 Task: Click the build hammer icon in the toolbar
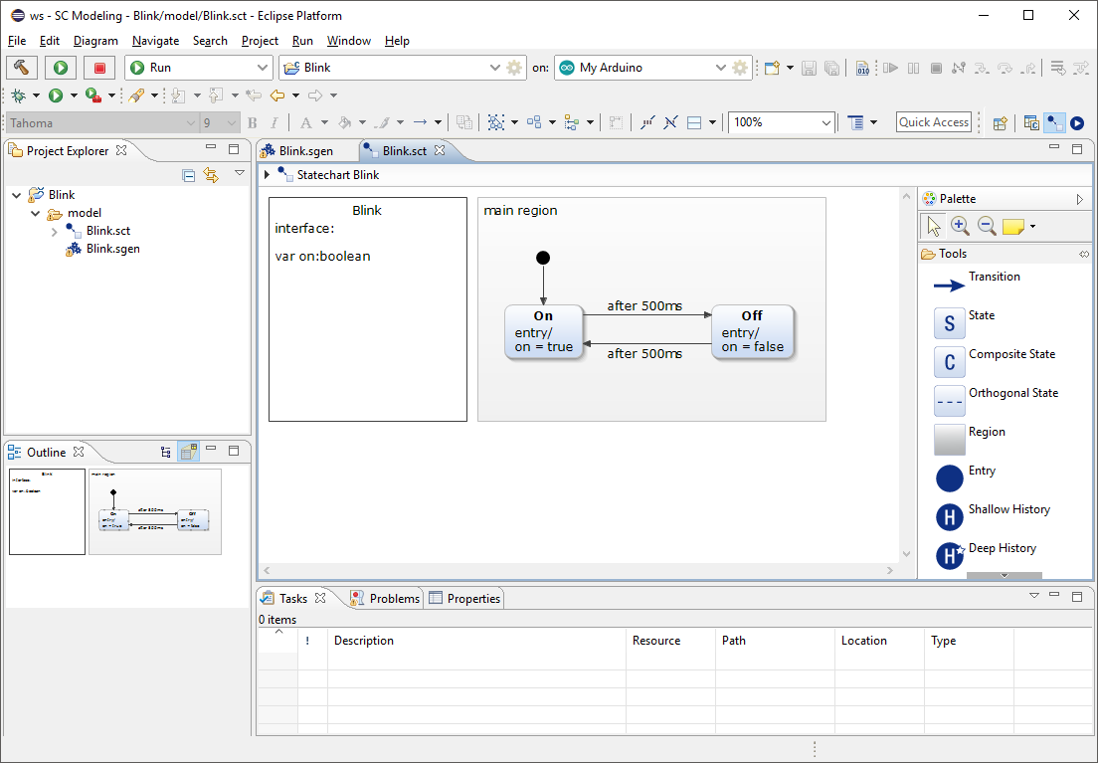[x=21, y=67]
